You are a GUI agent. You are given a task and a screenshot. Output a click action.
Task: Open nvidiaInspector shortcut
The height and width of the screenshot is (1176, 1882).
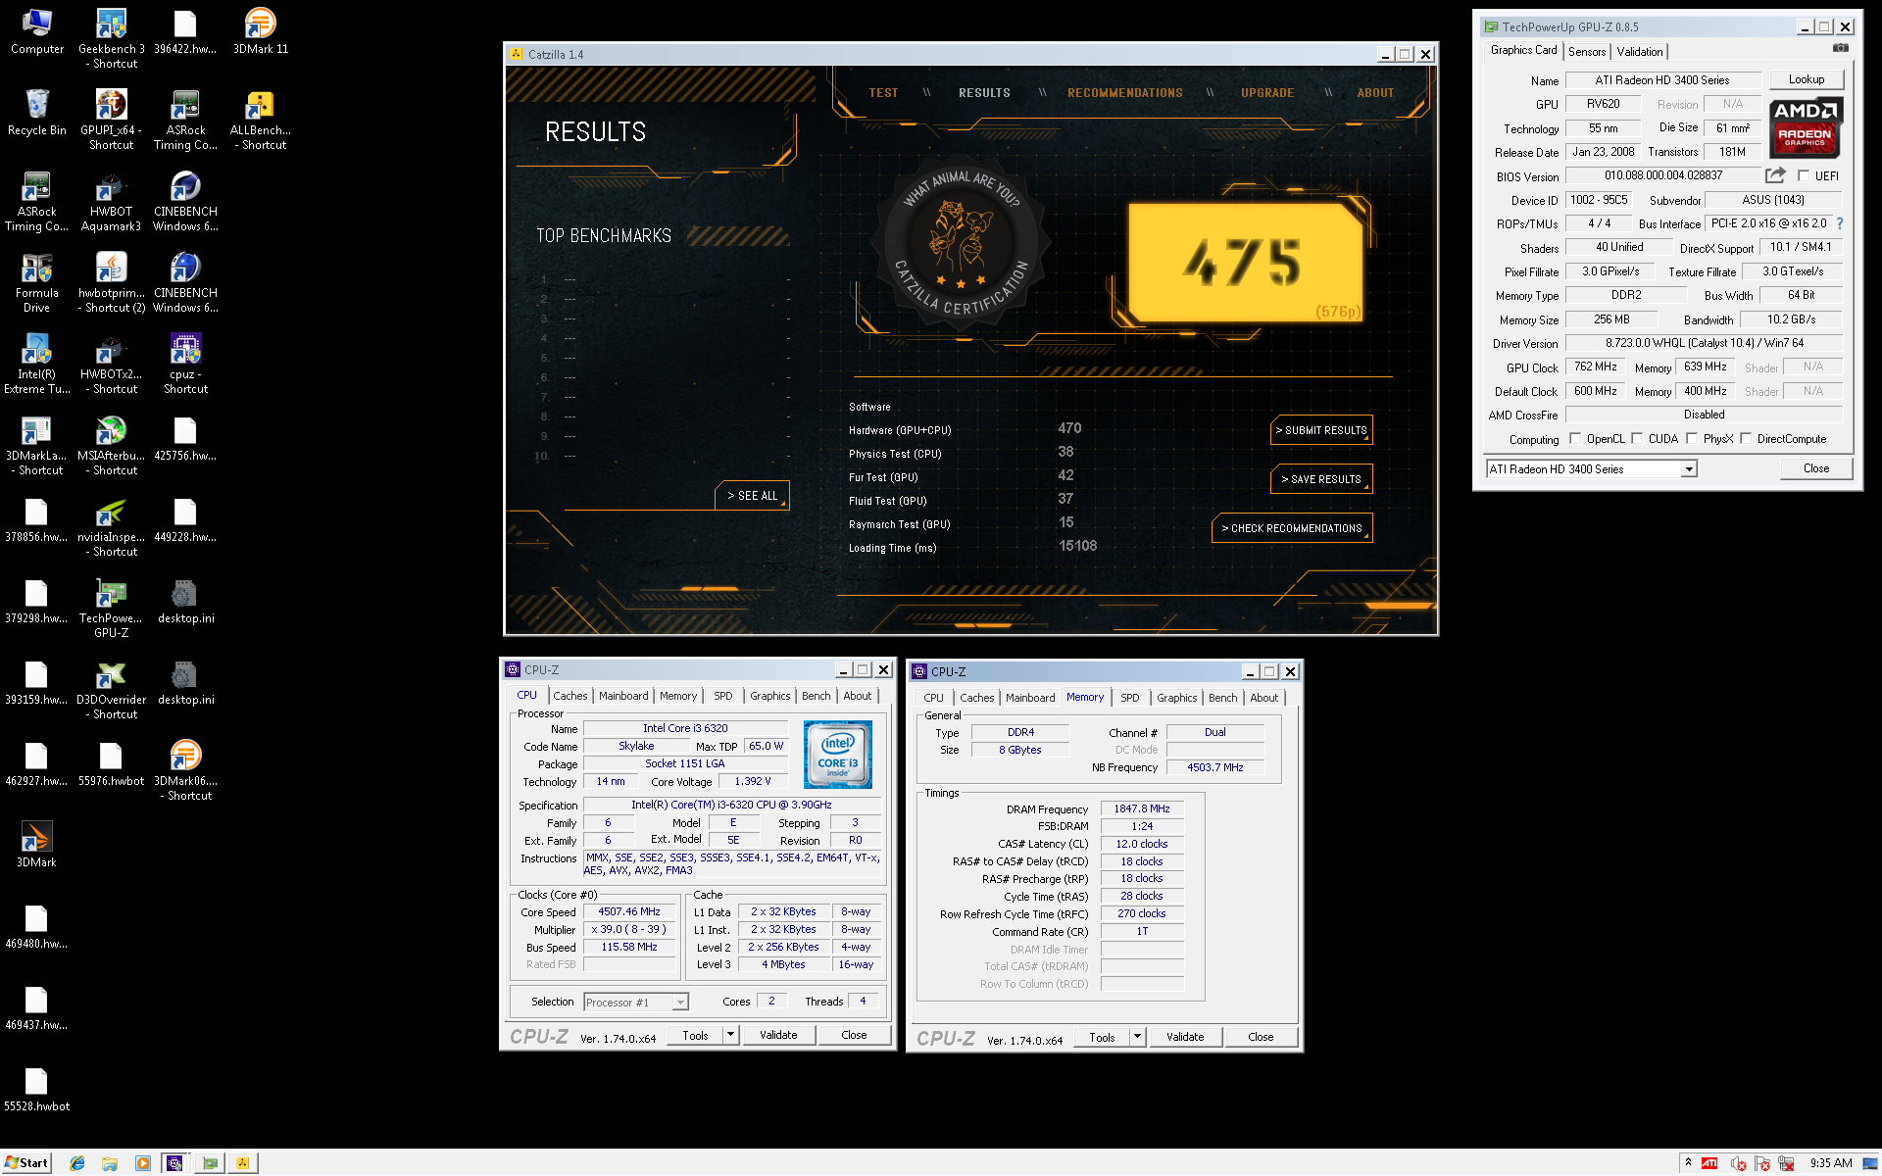point(111,525)
